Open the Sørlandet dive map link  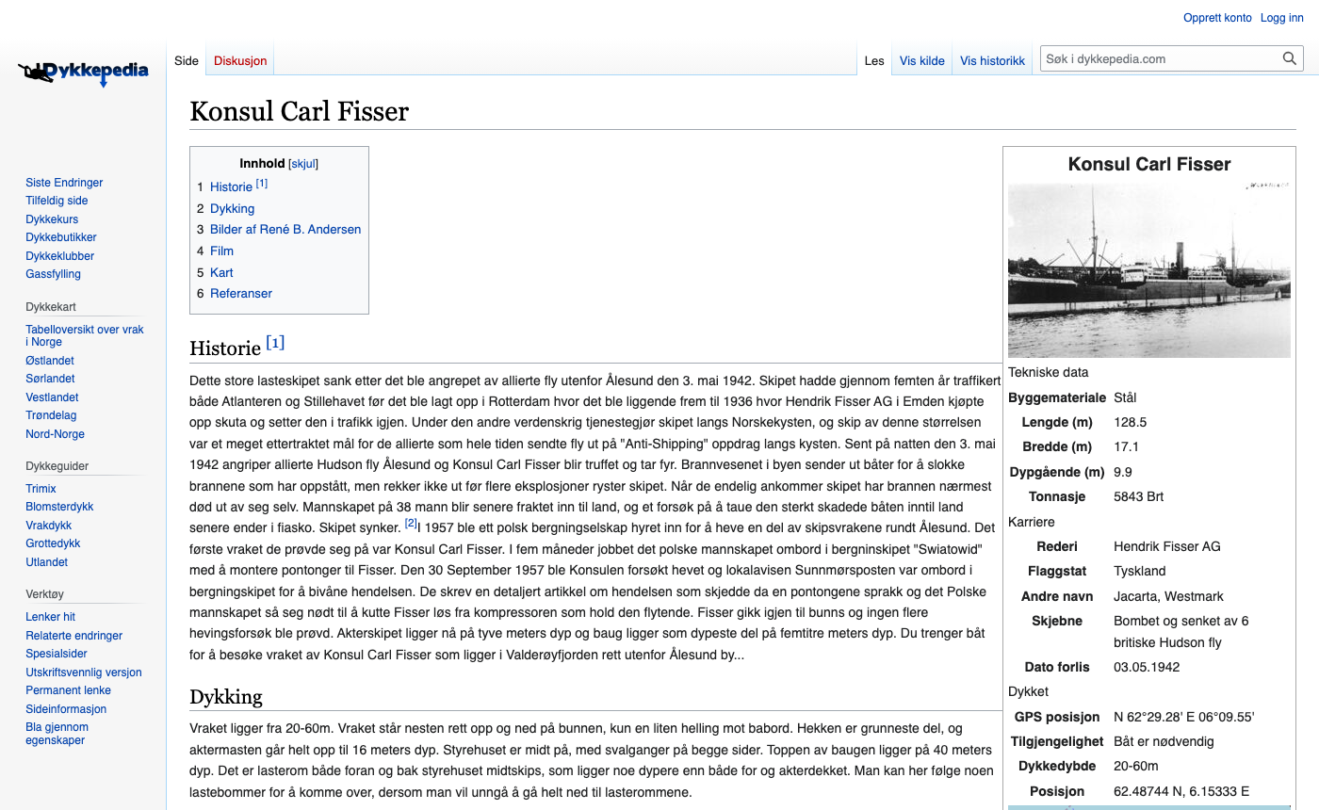(x=50, y=379)
